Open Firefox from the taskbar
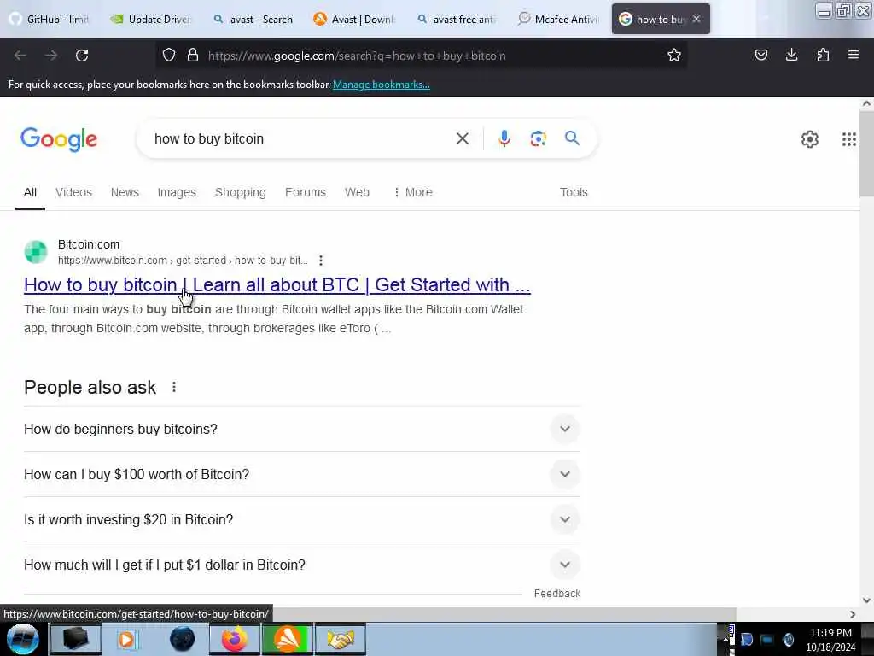This screenshot has width=874, height=656. pyautogui.click(x=235, y=639)
